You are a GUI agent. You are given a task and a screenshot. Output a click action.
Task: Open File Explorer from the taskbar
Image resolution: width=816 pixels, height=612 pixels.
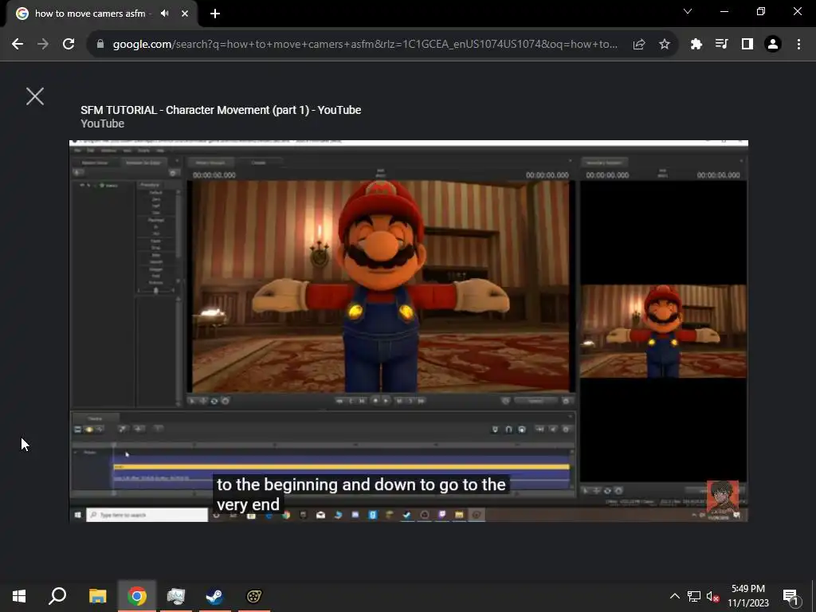(97, 596)
